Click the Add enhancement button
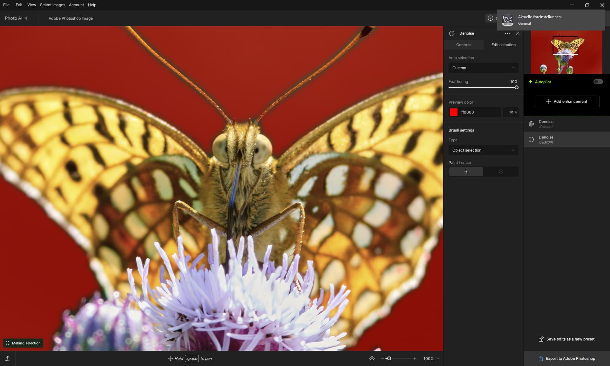 coord(566,101)
